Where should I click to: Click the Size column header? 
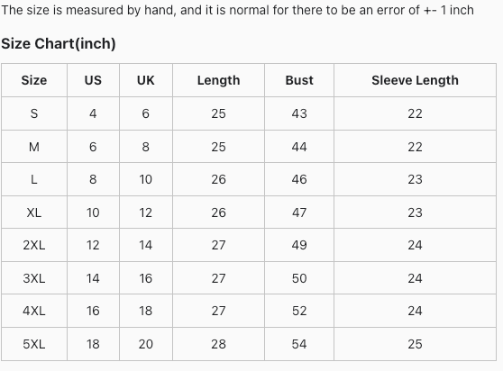pyautogui.click(x=34, y=80)
